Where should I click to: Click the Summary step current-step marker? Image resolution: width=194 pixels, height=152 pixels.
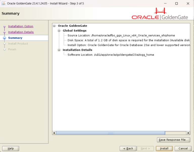point(5,38)
